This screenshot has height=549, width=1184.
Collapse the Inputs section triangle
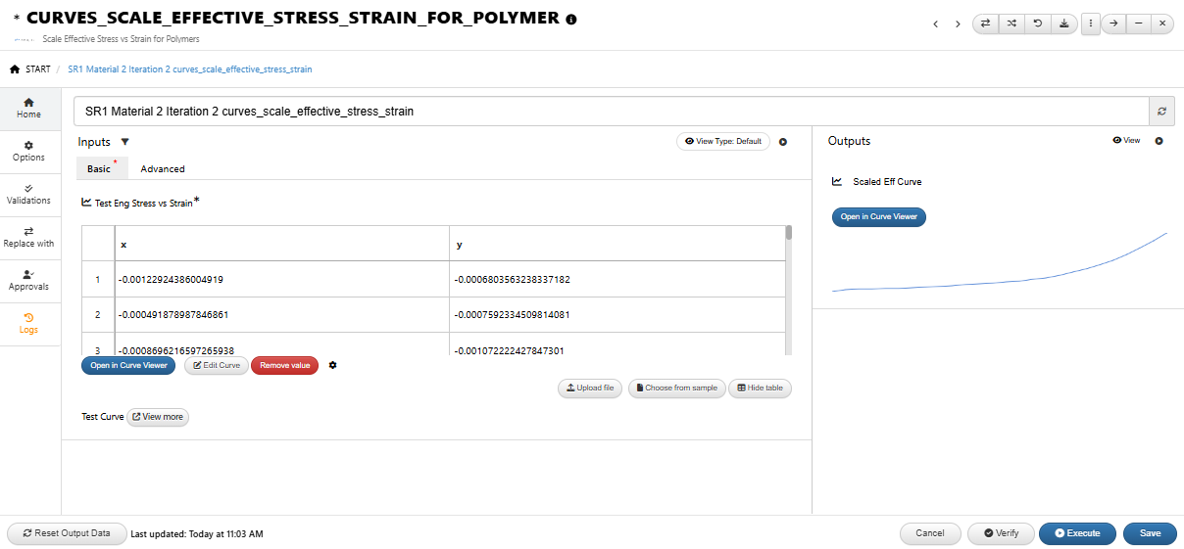124,142
